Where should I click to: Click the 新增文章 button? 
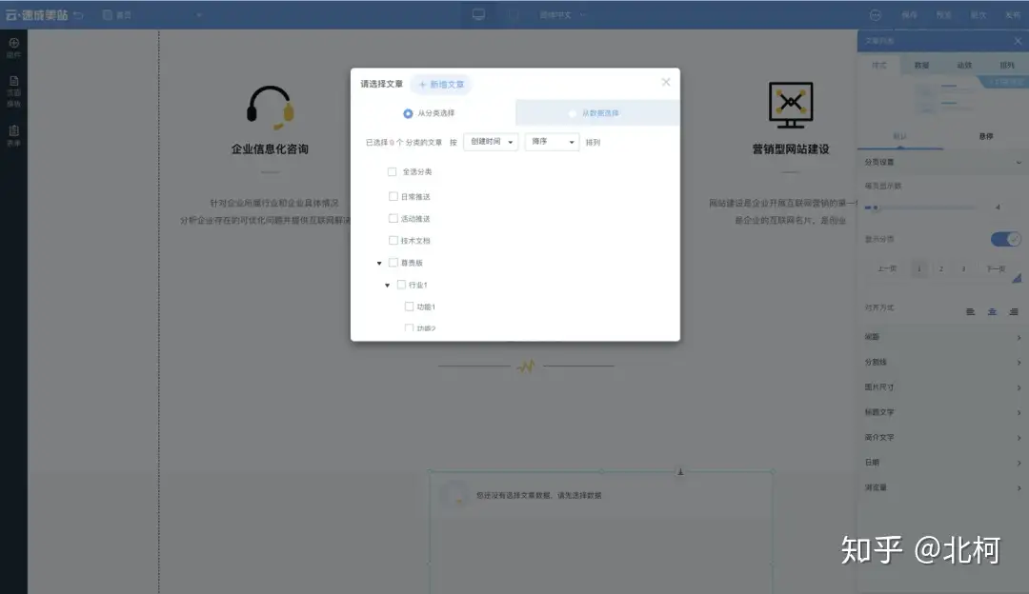click(441, 85)
